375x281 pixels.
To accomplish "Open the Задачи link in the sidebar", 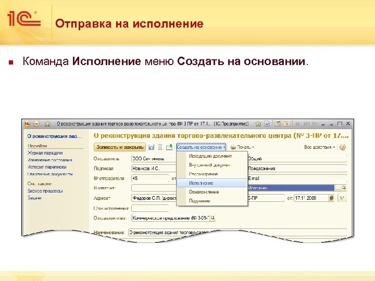I will pyautogui.click(x=34, y=198).
